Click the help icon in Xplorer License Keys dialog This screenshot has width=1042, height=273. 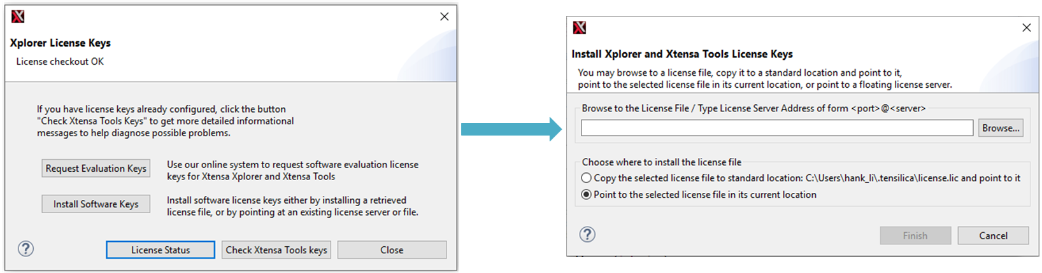(25, 249)
